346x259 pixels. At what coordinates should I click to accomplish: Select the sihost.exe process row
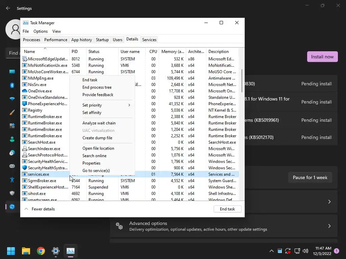(130, 193)
